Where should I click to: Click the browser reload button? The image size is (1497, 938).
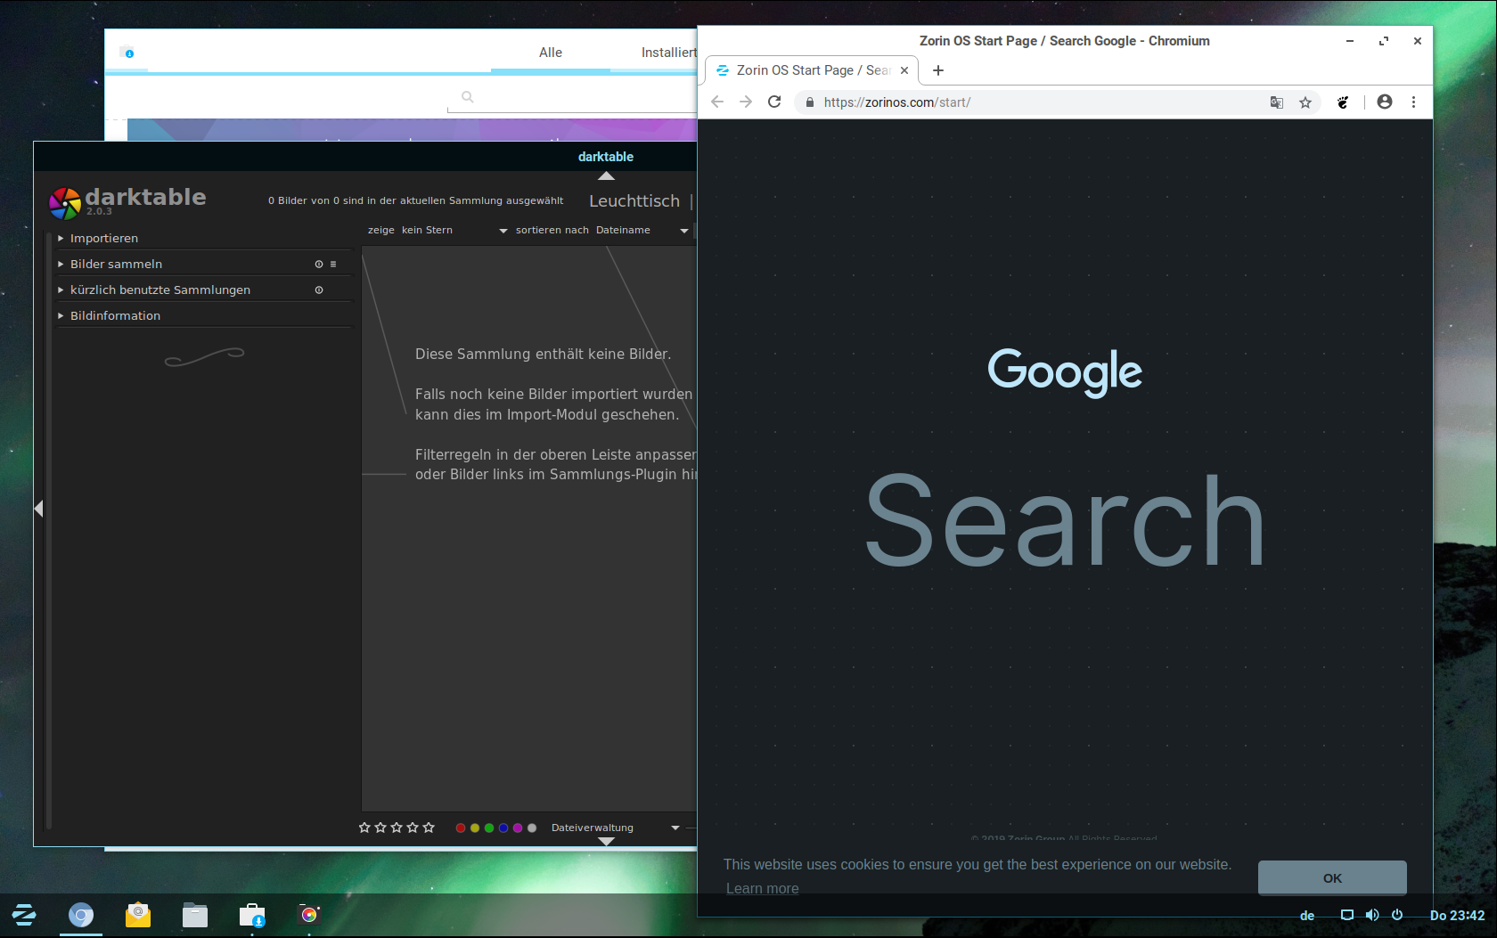(774, 102)
